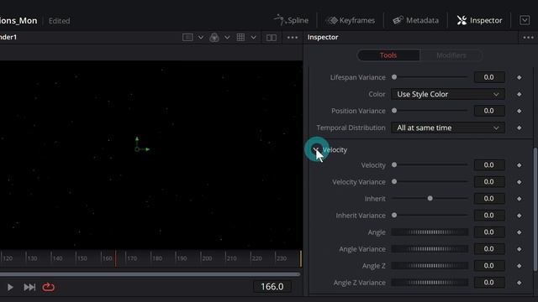
Task: Click the Lifespan Variance slider
Action: 430,77
